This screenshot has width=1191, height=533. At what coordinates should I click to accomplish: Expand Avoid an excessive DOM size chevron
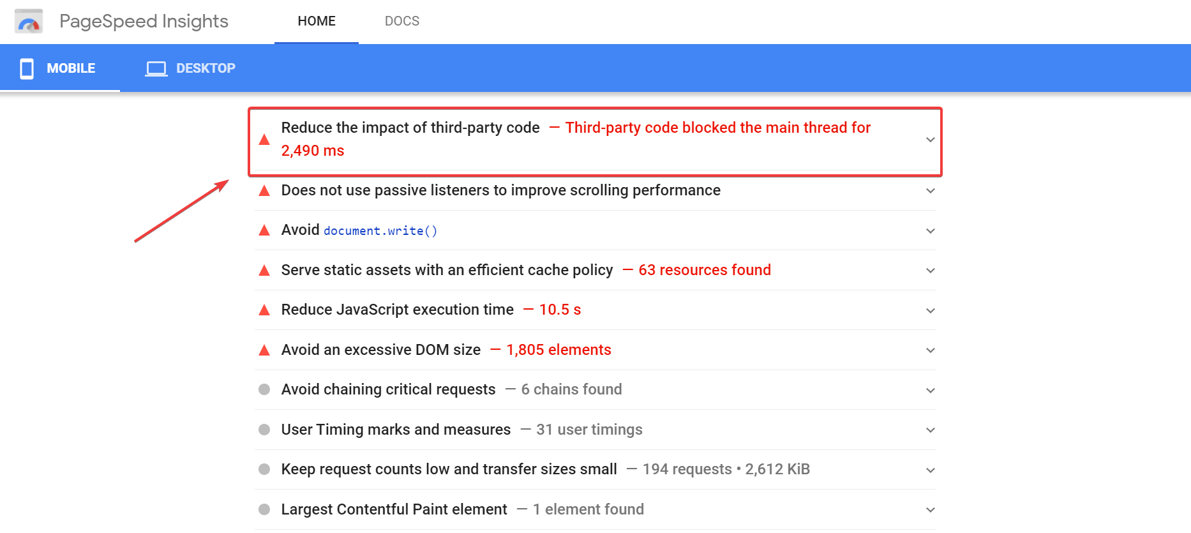(x=930, y=350)
